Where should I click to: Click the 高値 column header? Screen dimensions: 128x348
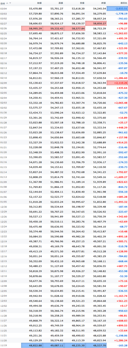61,3
